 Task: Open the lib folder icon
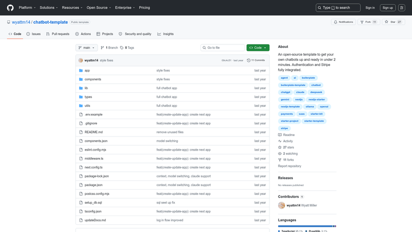81,88
